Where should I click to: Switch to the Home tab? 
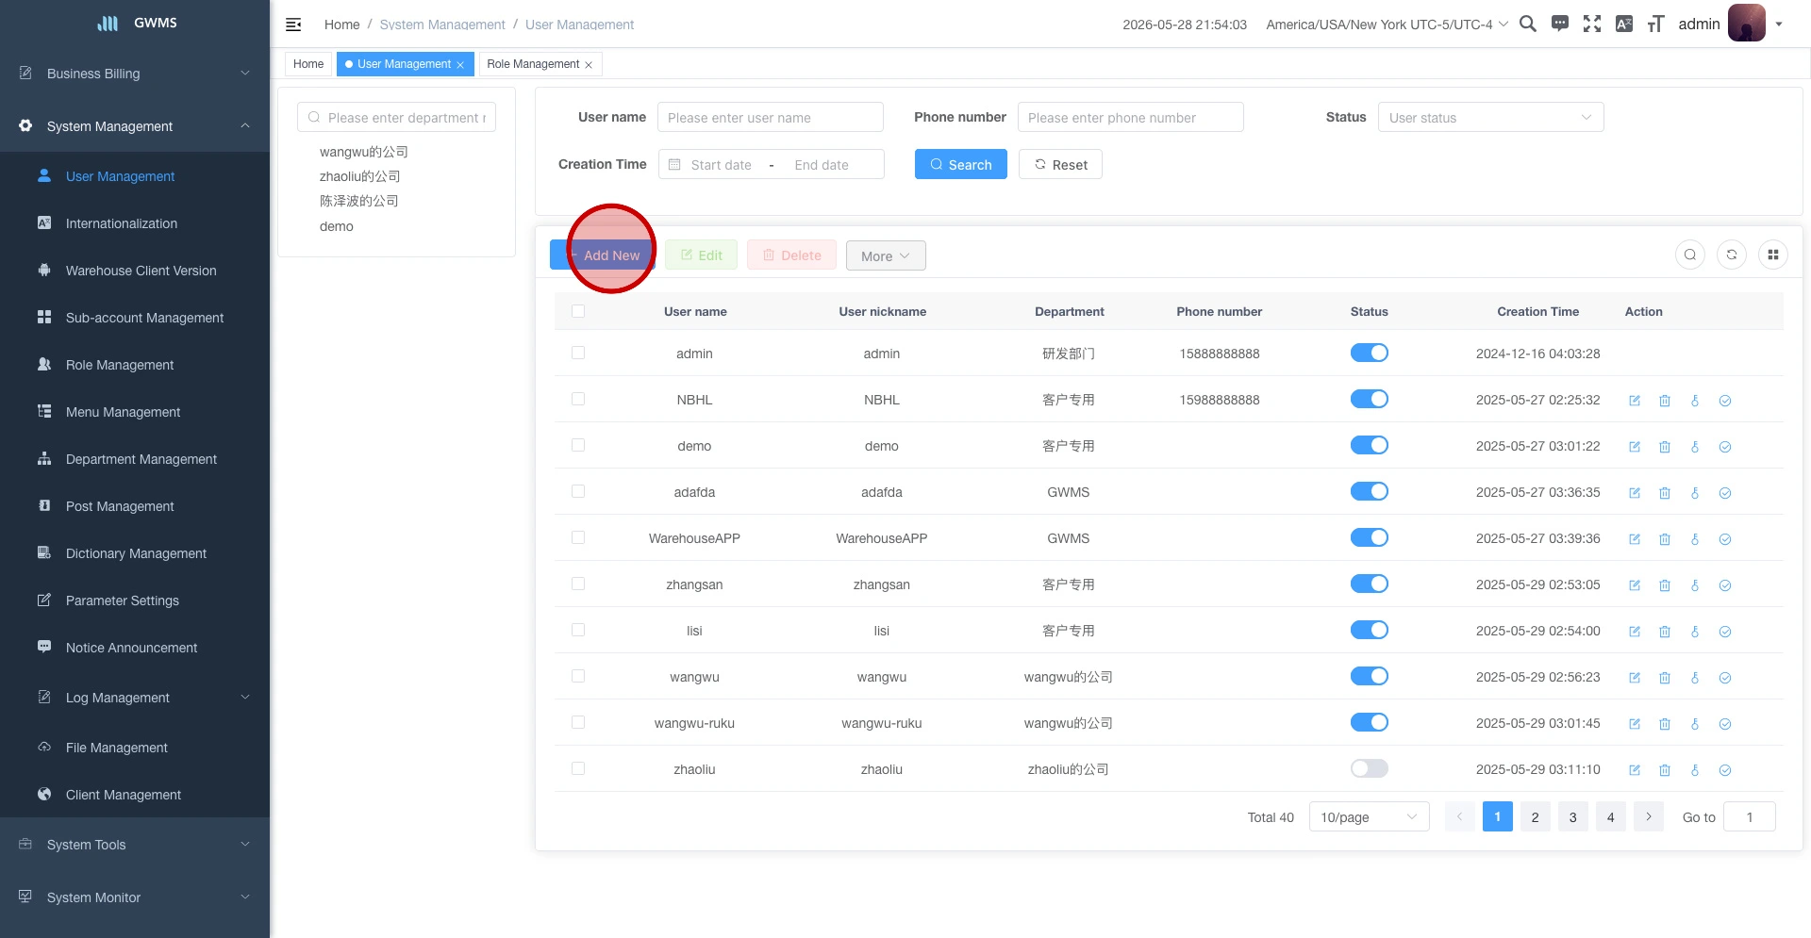pos(308,64)
